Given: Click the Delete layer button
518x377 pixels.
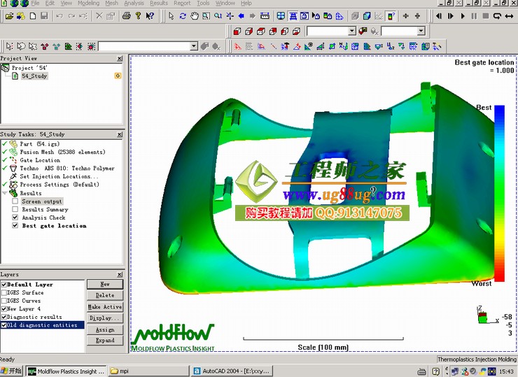Looking at the screenshot, I should 105,295.
